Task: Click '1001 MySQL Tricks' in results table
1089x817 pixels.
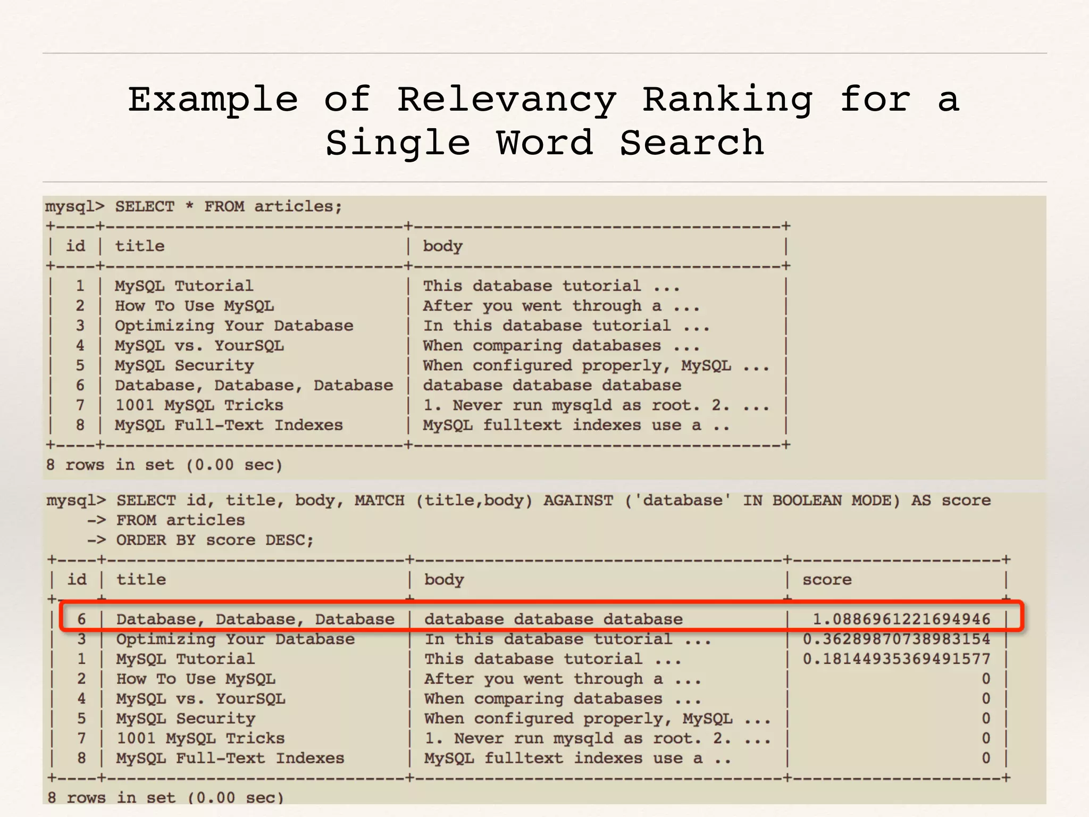Action: click(x=201, y=738)
